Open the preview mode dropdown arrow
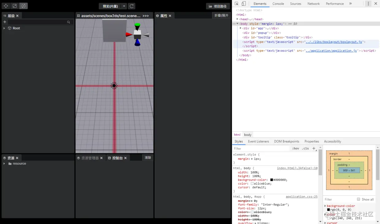The height and width of the screenshot is (224, 380). (x=124, y=6)
